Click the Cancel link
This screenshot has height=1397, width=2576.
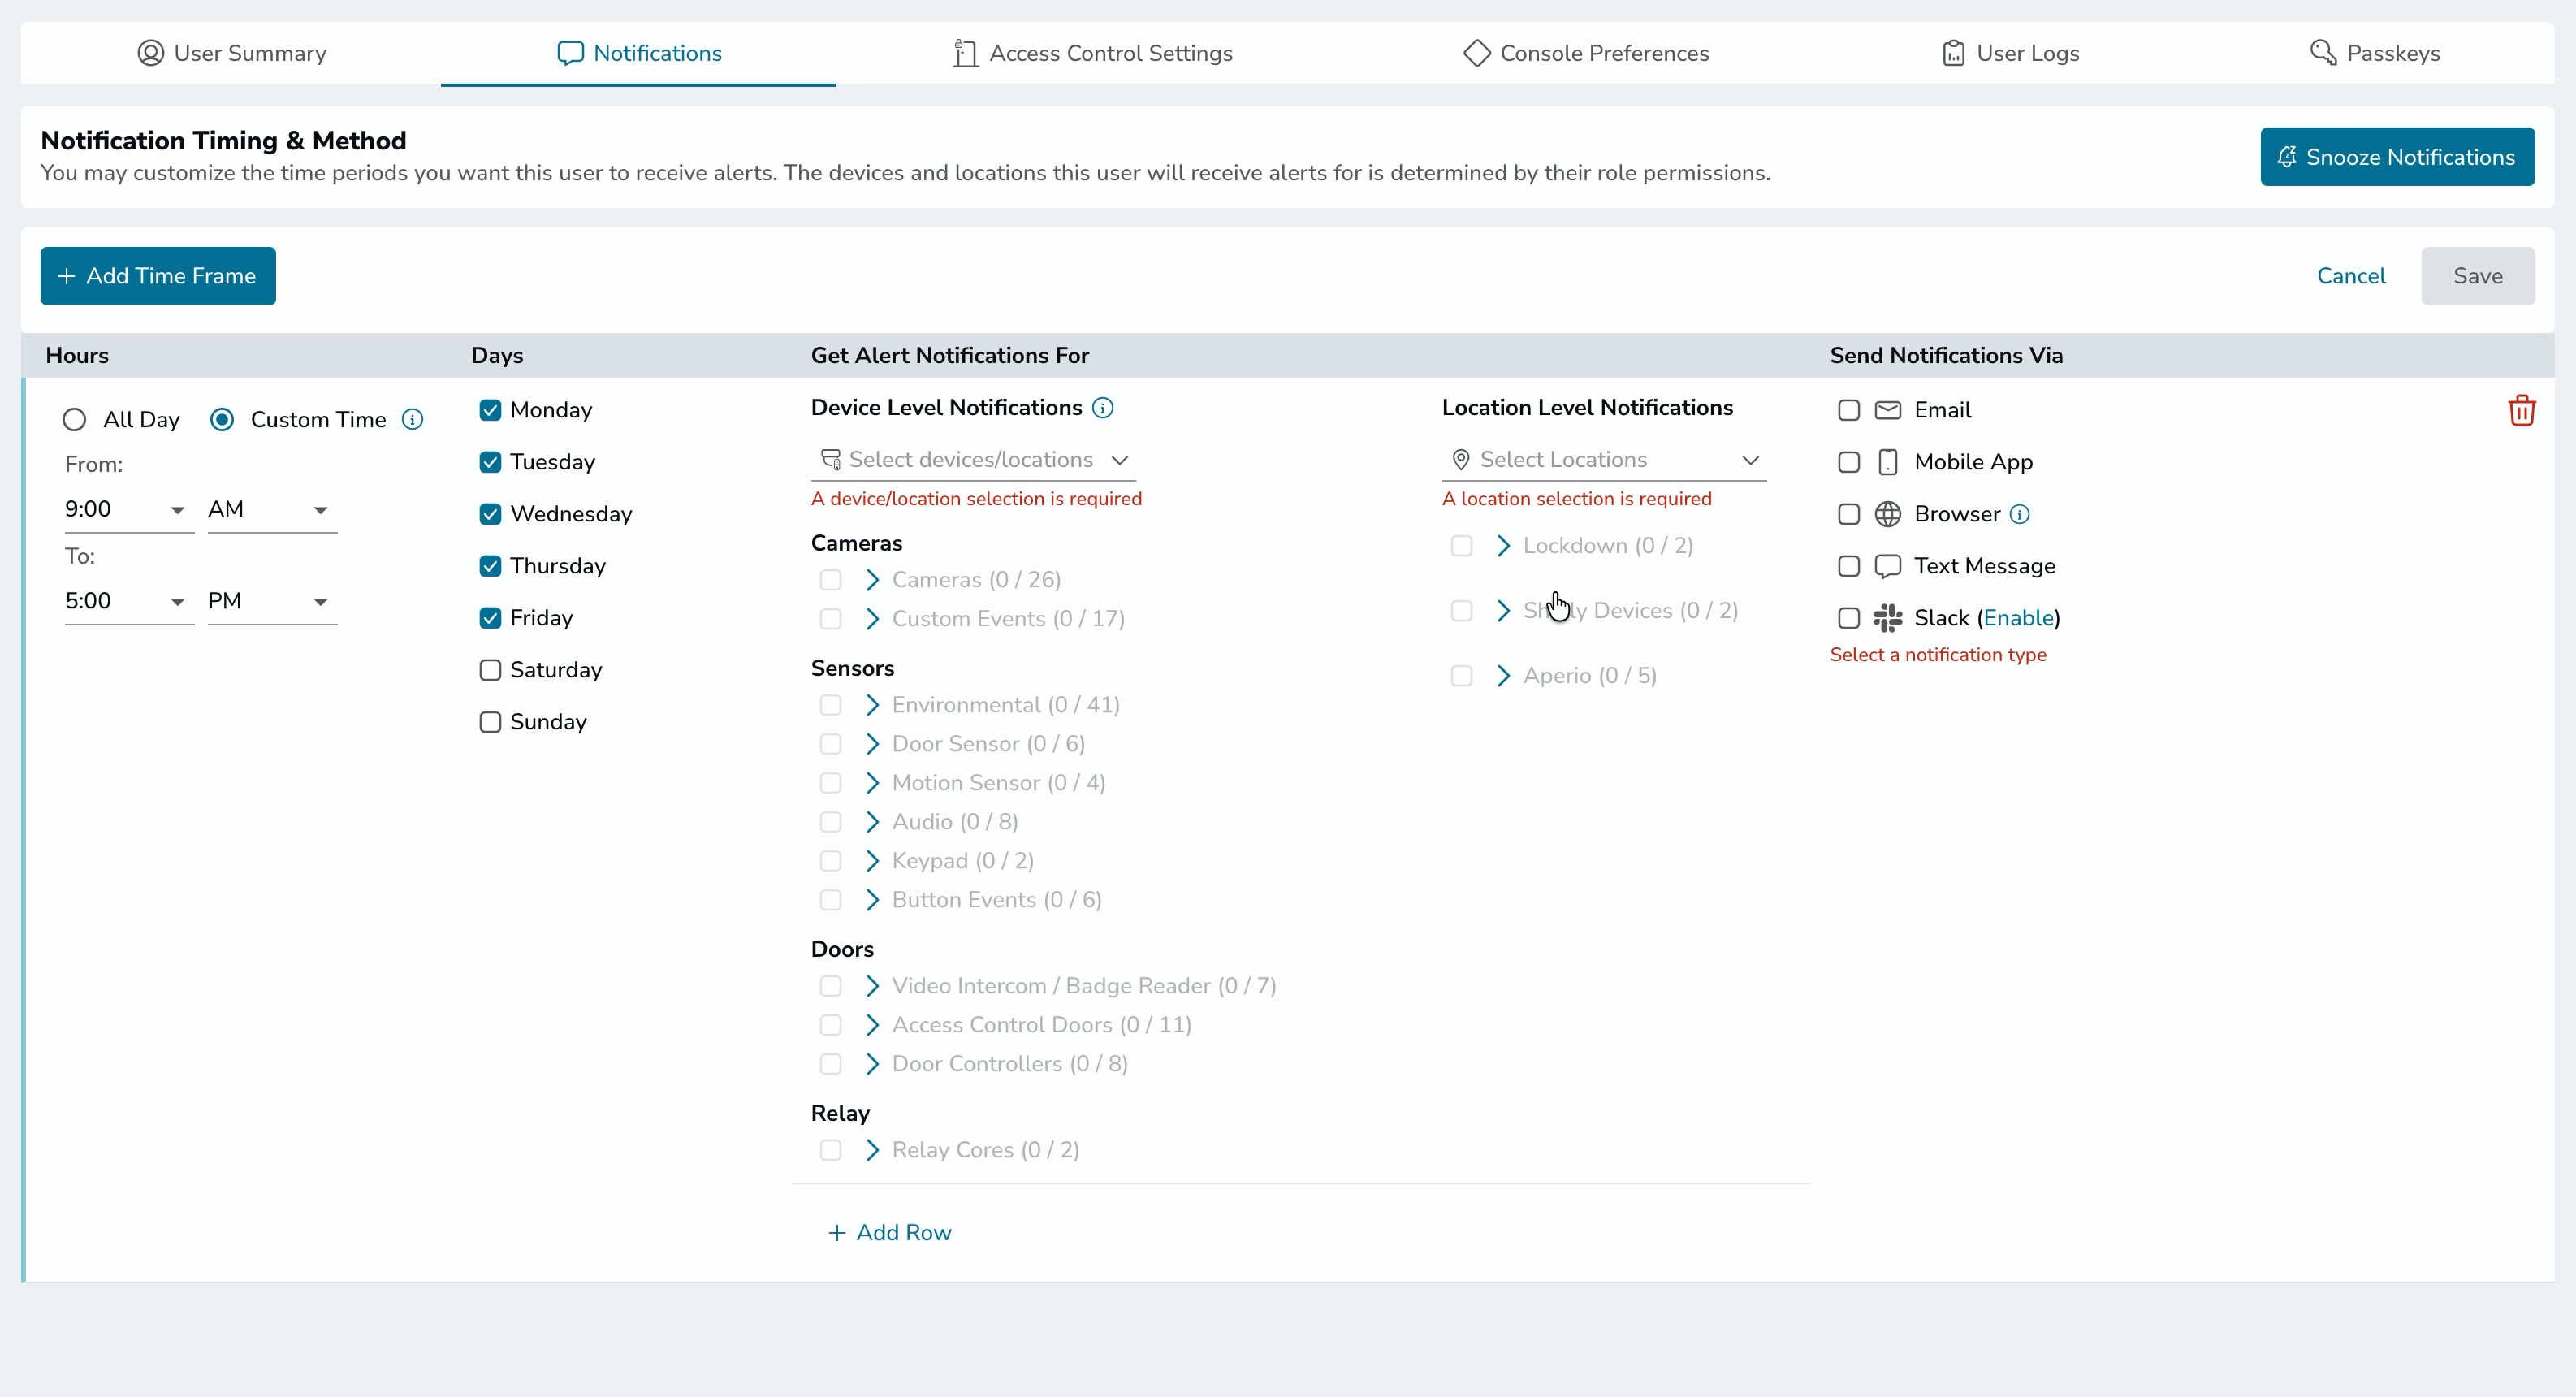(x=2351, y=276)
